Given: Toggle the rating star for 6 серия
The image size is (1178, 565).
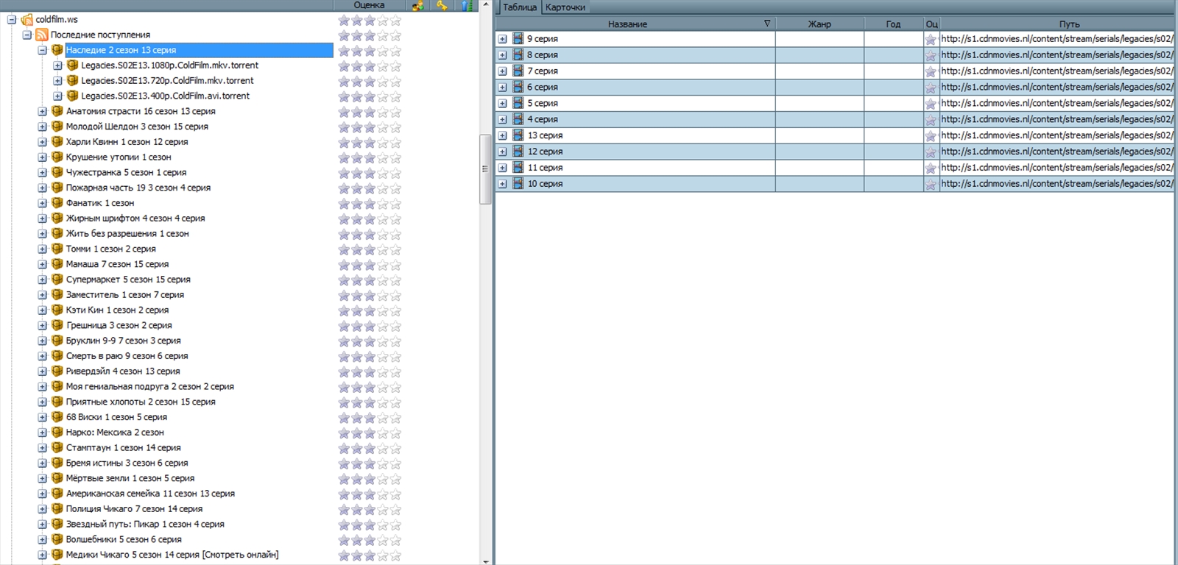Looking at the screenshot, I should click(x=931, y=88).
